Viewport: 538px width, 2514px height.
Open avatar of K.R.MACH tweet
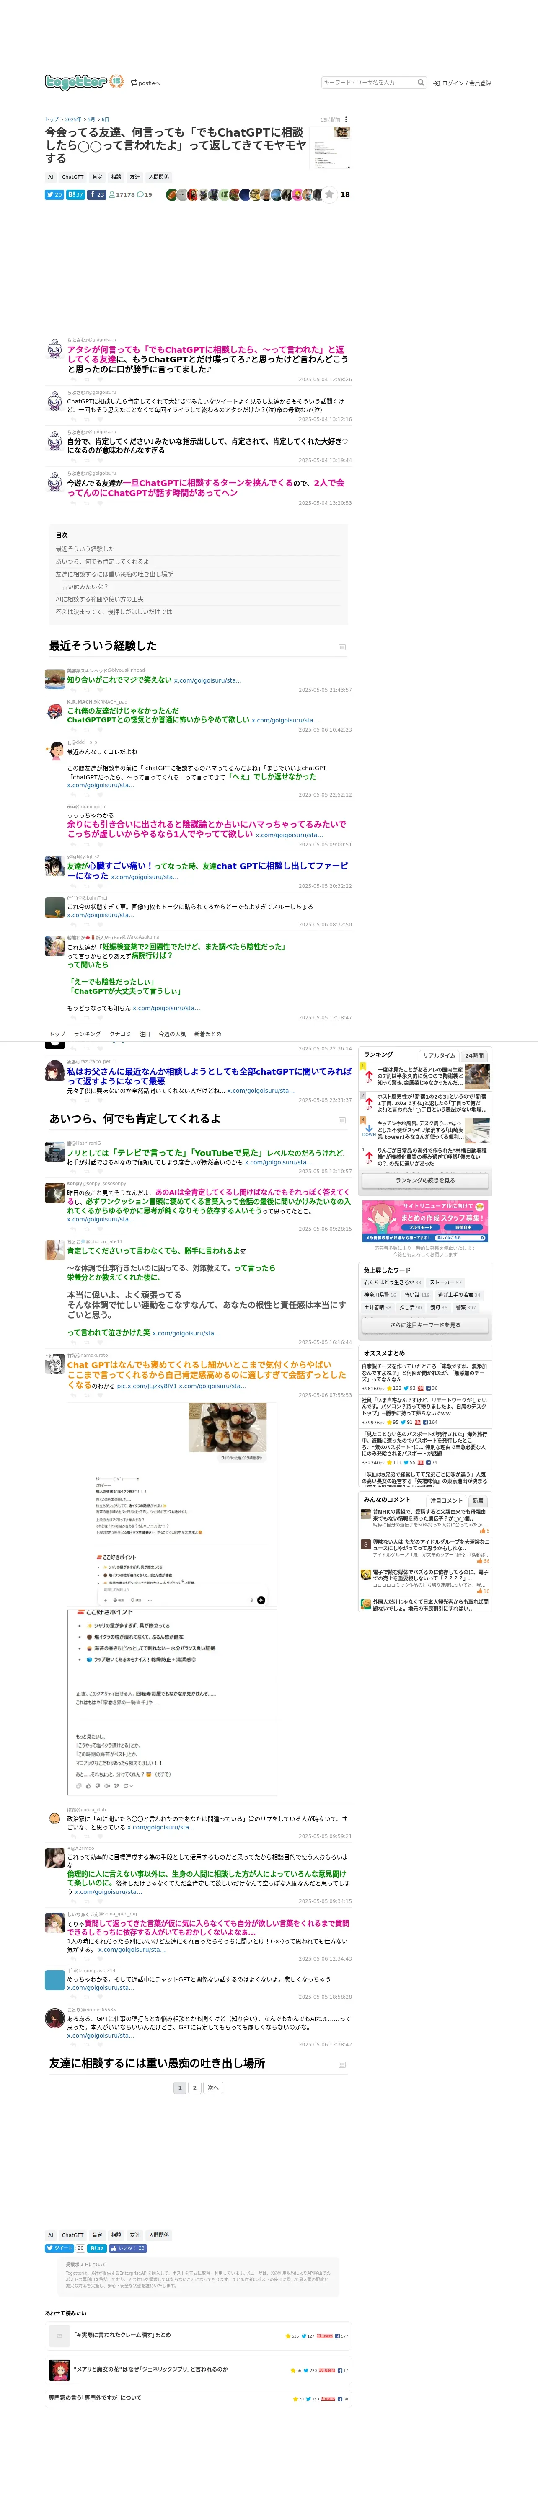click(x=54, y=712)
